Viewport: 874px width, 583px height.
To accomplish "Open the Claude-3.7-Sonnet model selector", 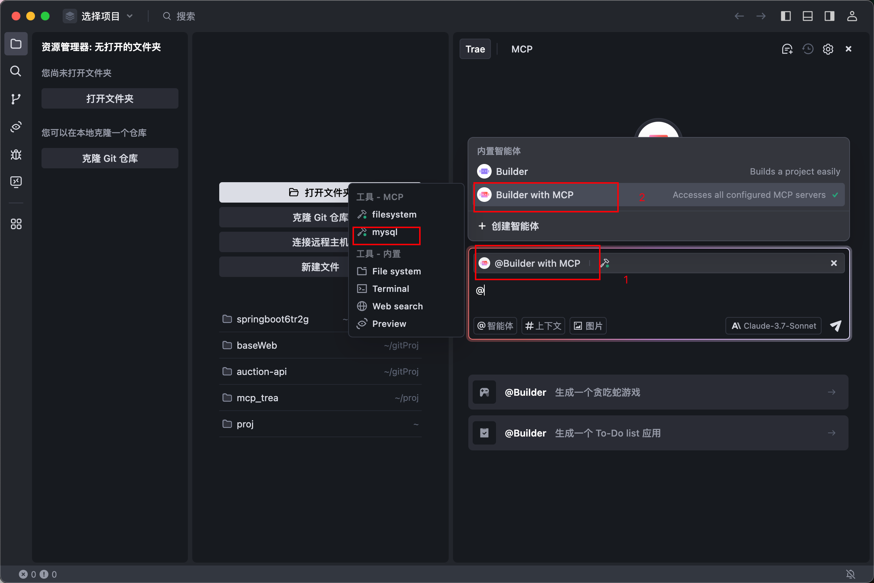I will pyautogui.click(x=773, y=326).
